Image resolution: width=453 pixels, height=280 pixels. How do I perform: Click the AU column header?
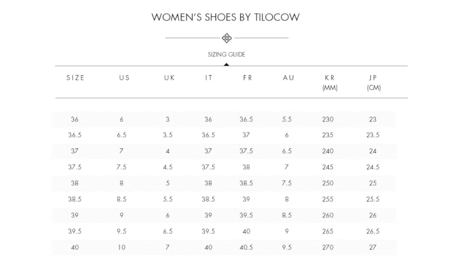(x=289, y=78)
